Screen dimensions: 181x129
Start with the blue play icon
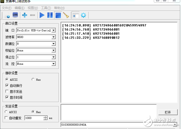coord(42,15)
